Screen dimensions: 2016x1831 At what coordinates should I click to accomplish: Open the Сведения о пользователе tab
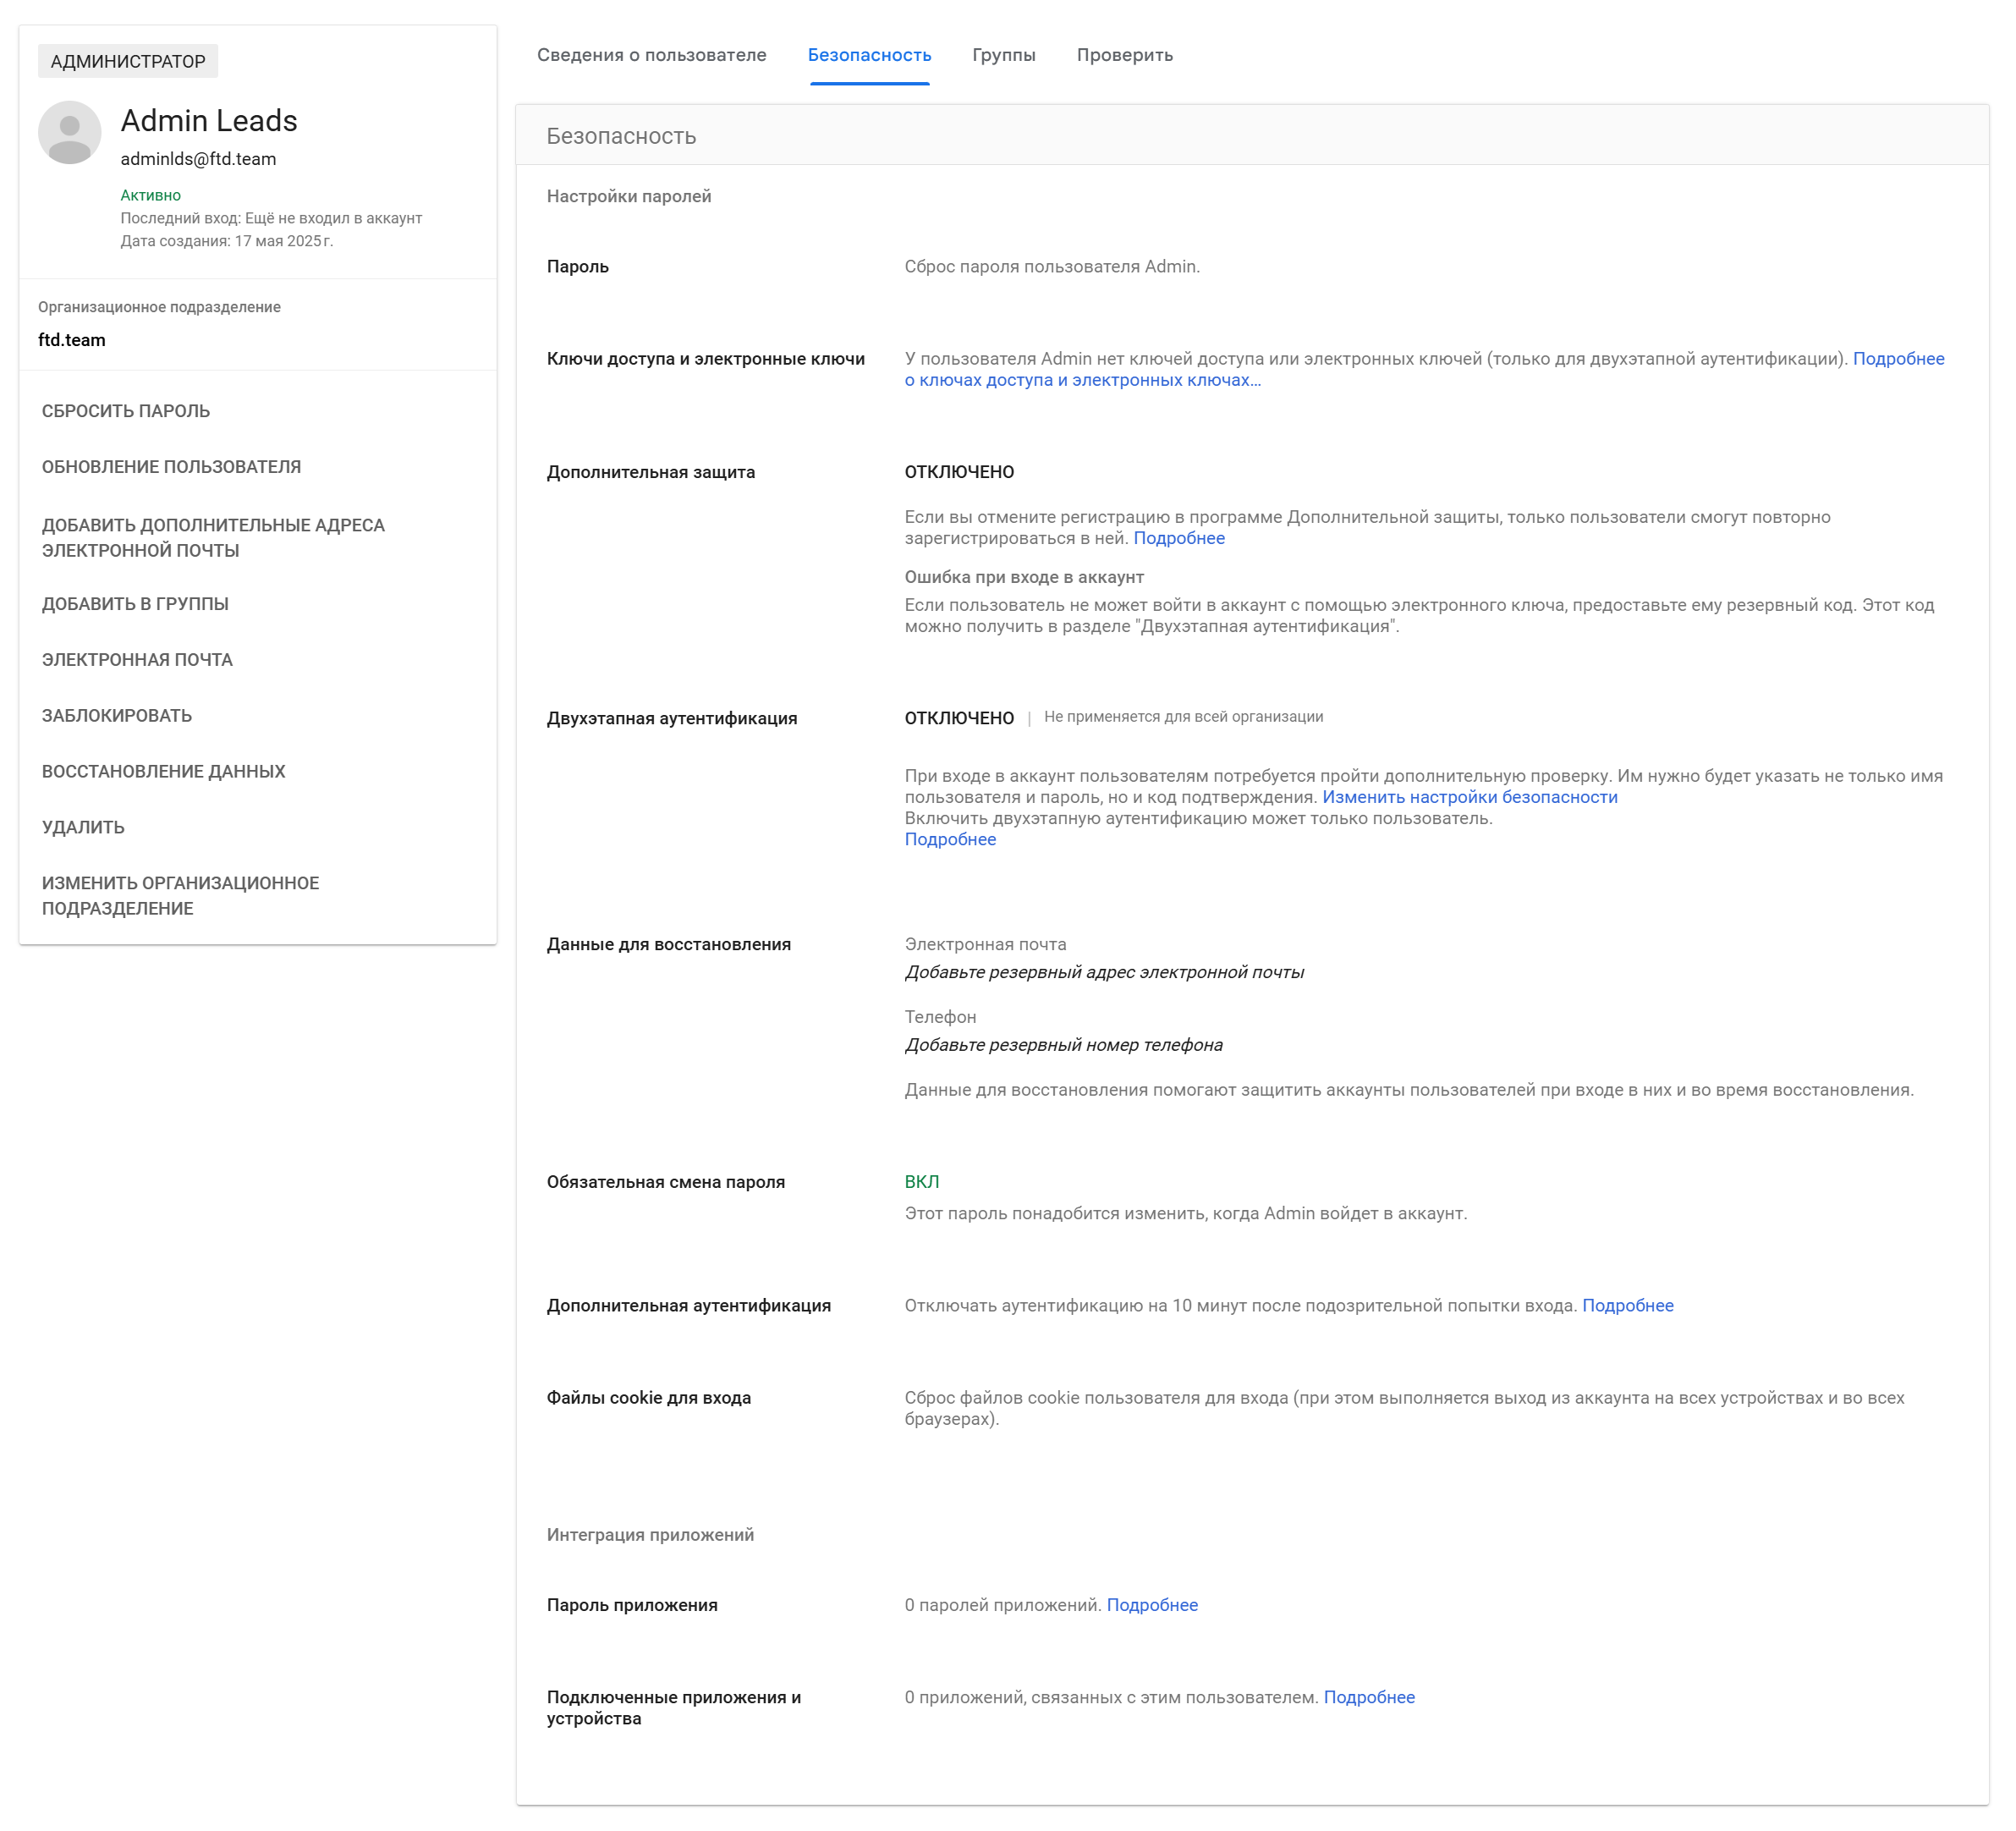pyautogui.click(x=651, y=55)
